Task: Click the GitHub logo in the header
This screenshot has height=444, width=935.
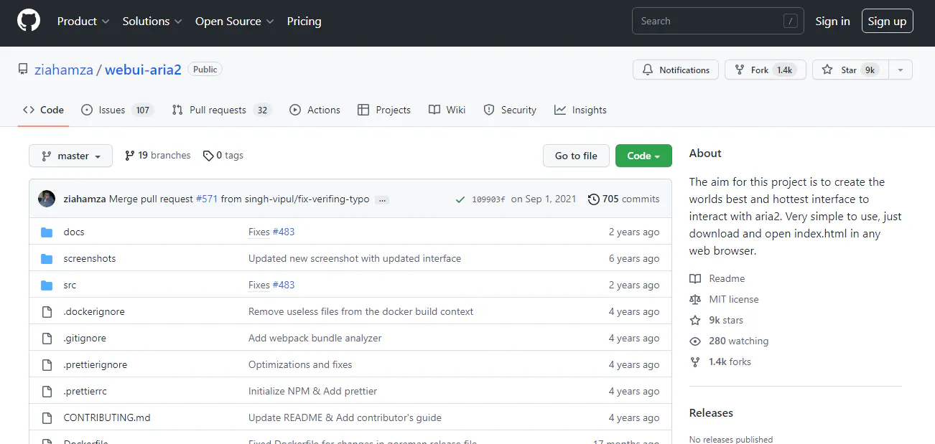Action: pos(28,19)
